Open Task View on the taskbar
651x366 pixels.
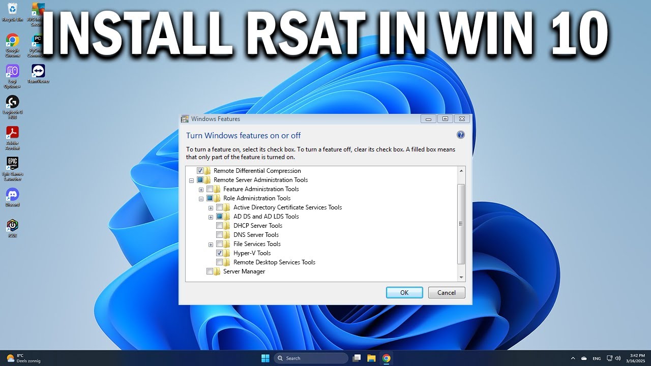(x=357, y=358)
